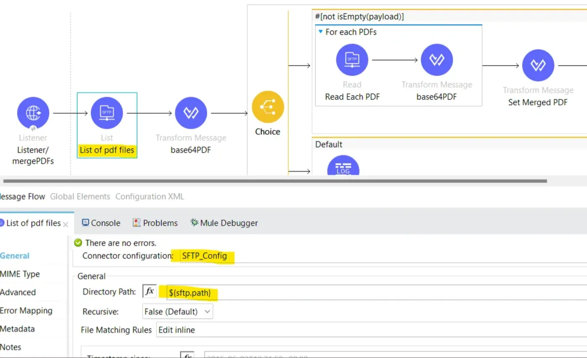Click the 'Set Merged PDF' label

538,102
